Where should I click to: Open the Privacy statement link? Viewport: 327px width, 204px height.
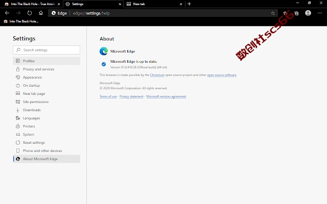131,96
